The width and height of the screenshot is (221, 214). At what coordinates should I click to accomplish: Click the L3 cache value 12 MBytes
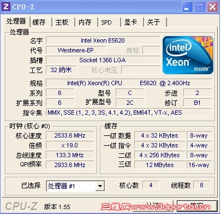tap(160, 165)
